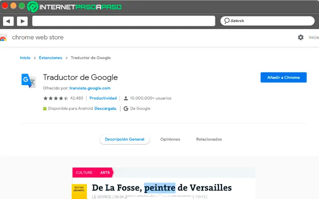Click the users person icon

[126, 98]
